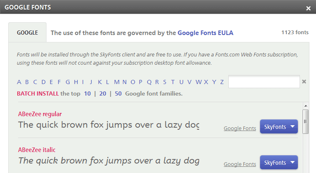Close the Google Fonts dialog
The height and width of the screenshot is (173, 316).
point(308,8)
